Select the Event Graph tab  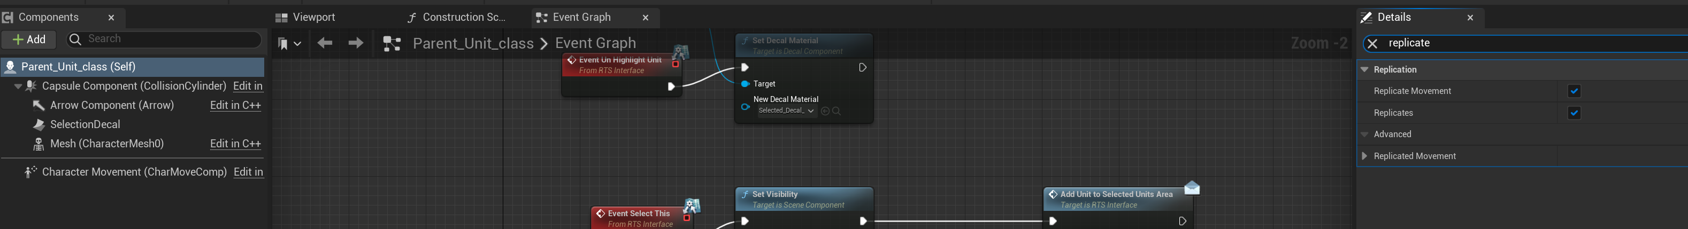581,18
